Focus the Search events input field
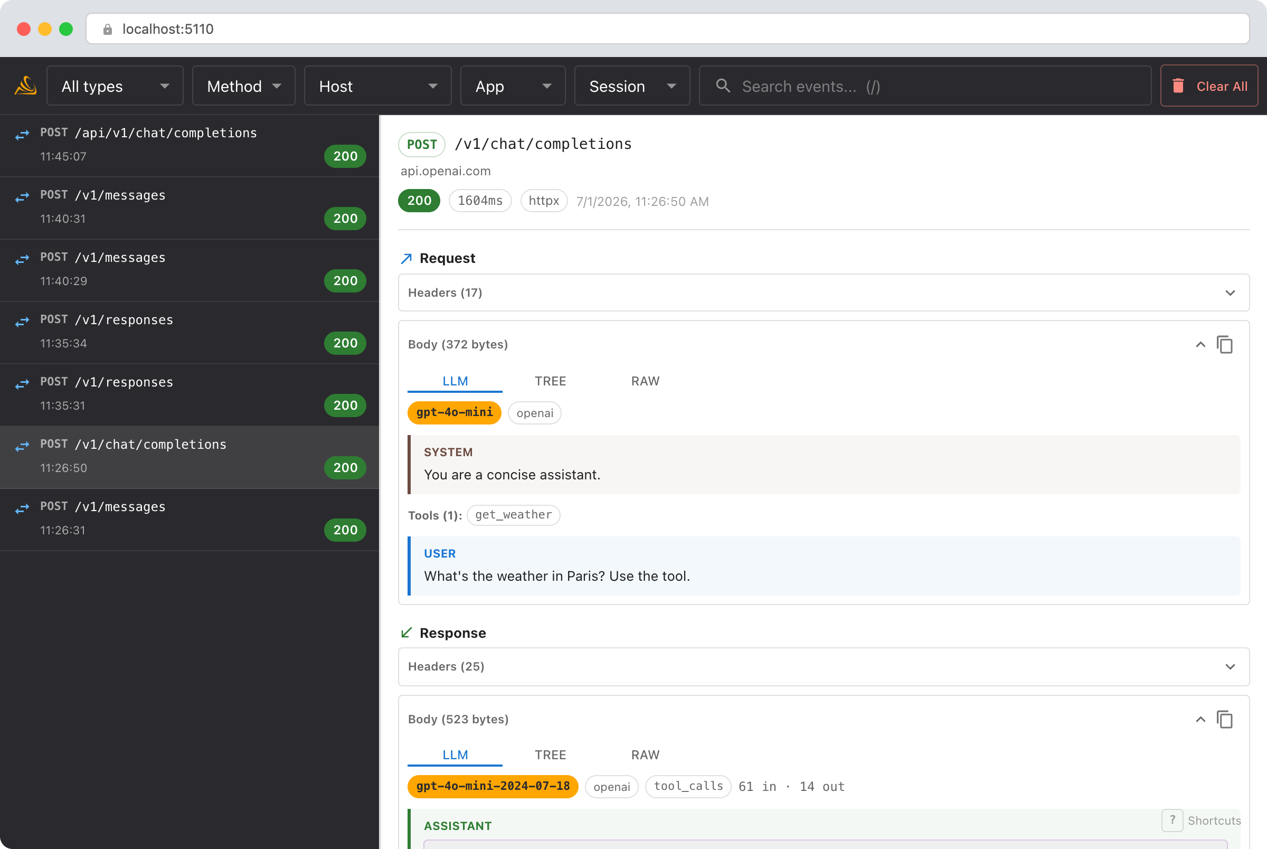Screen dimensions: 1267x849 [925, 86]
